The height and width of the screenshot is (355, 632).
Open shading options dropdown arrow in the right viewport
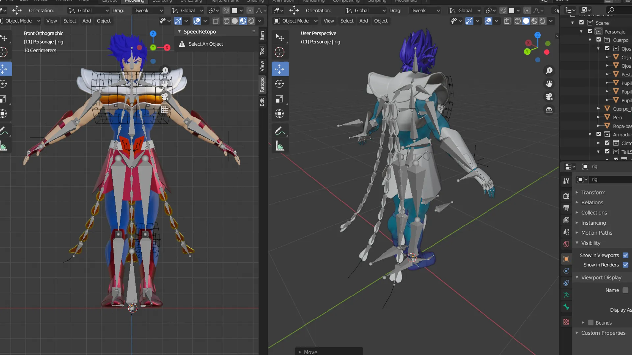point(551,21)
